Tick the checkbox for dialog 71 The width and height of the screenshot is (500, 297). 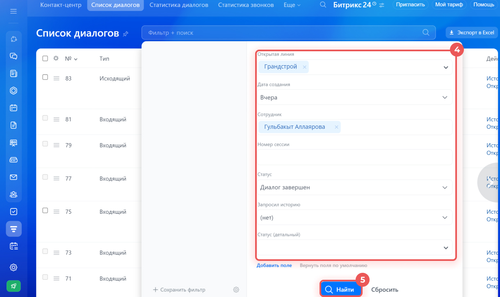(x=45, y=277)
